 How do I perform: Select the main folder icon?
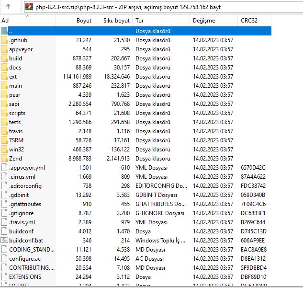coord(4,86)
